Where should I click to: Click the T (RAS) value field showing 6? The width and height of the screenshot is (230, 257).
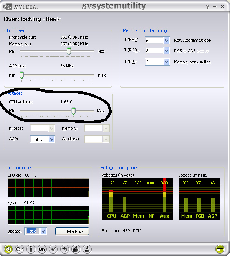(x=154, y=40)
